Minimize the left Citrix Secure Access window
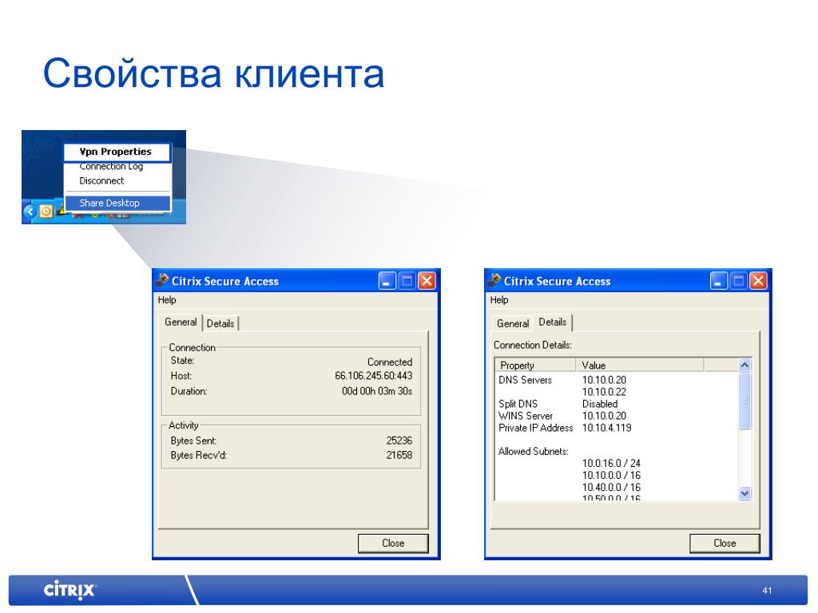The image size is (818, 613). 387,282
